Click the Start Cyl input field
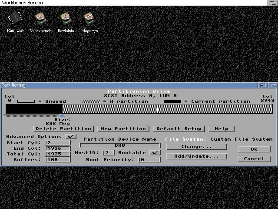 pos(58,143)
